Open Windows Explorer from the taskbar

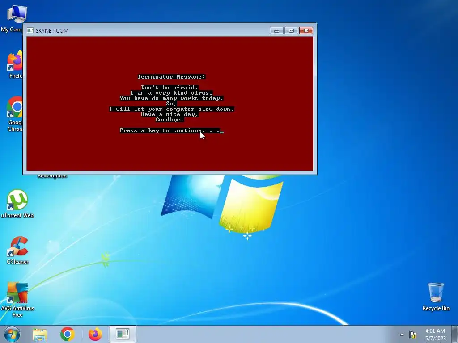(x=40, y=334)
